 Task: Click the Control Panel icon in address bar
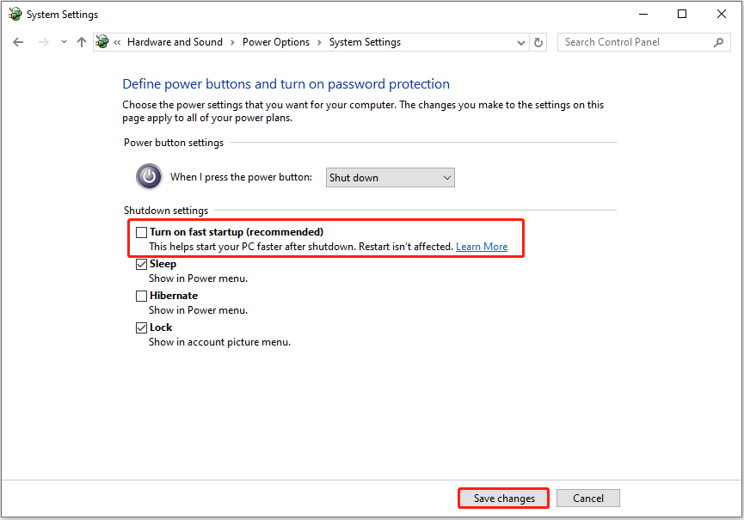(x=102, y=41)
